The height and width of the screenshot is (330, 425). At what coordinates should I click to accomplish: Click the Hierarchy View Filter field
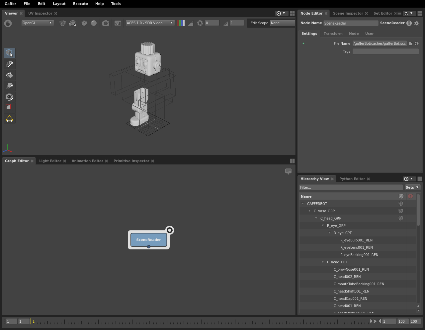coord(351,187)
